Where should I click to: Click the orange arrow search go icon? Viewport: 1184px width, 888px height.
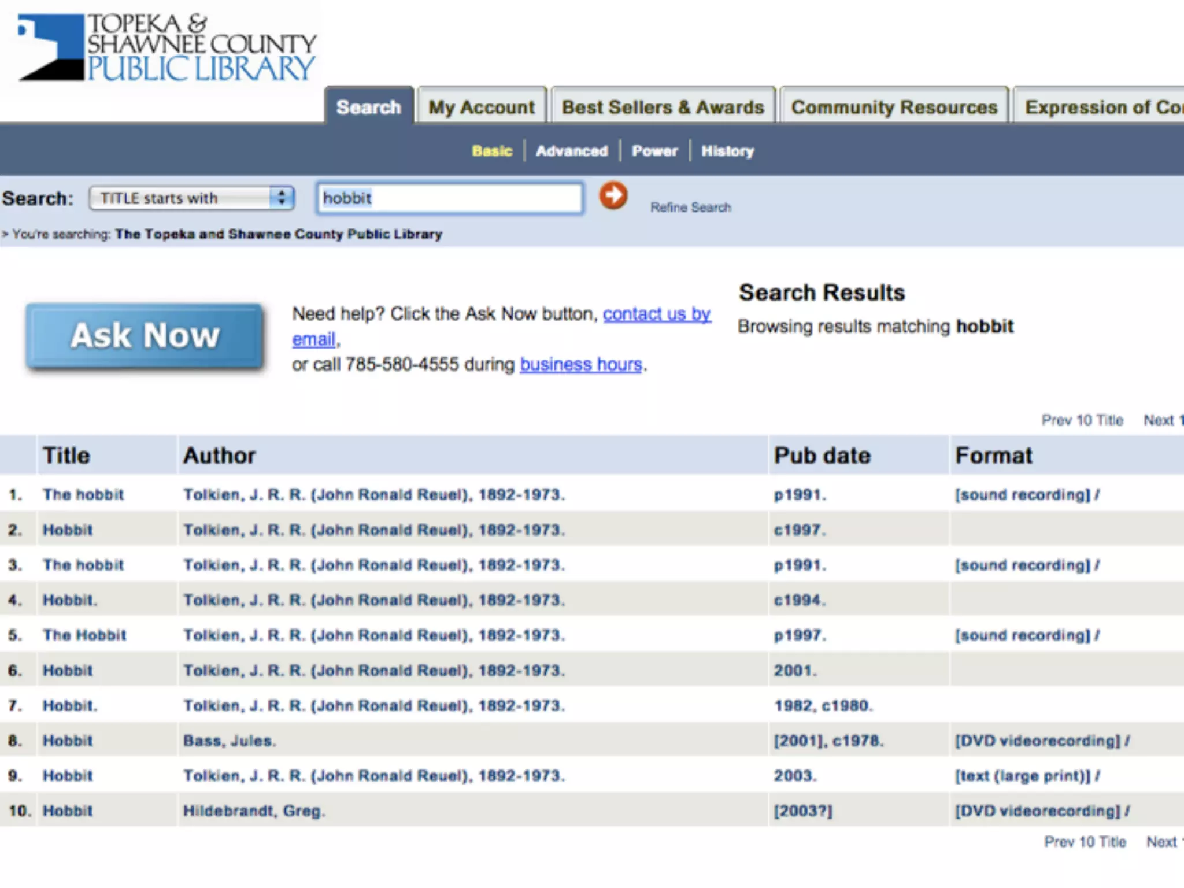pos(613,196)
